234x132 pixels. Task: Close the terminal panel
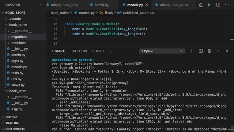(227, 51)
